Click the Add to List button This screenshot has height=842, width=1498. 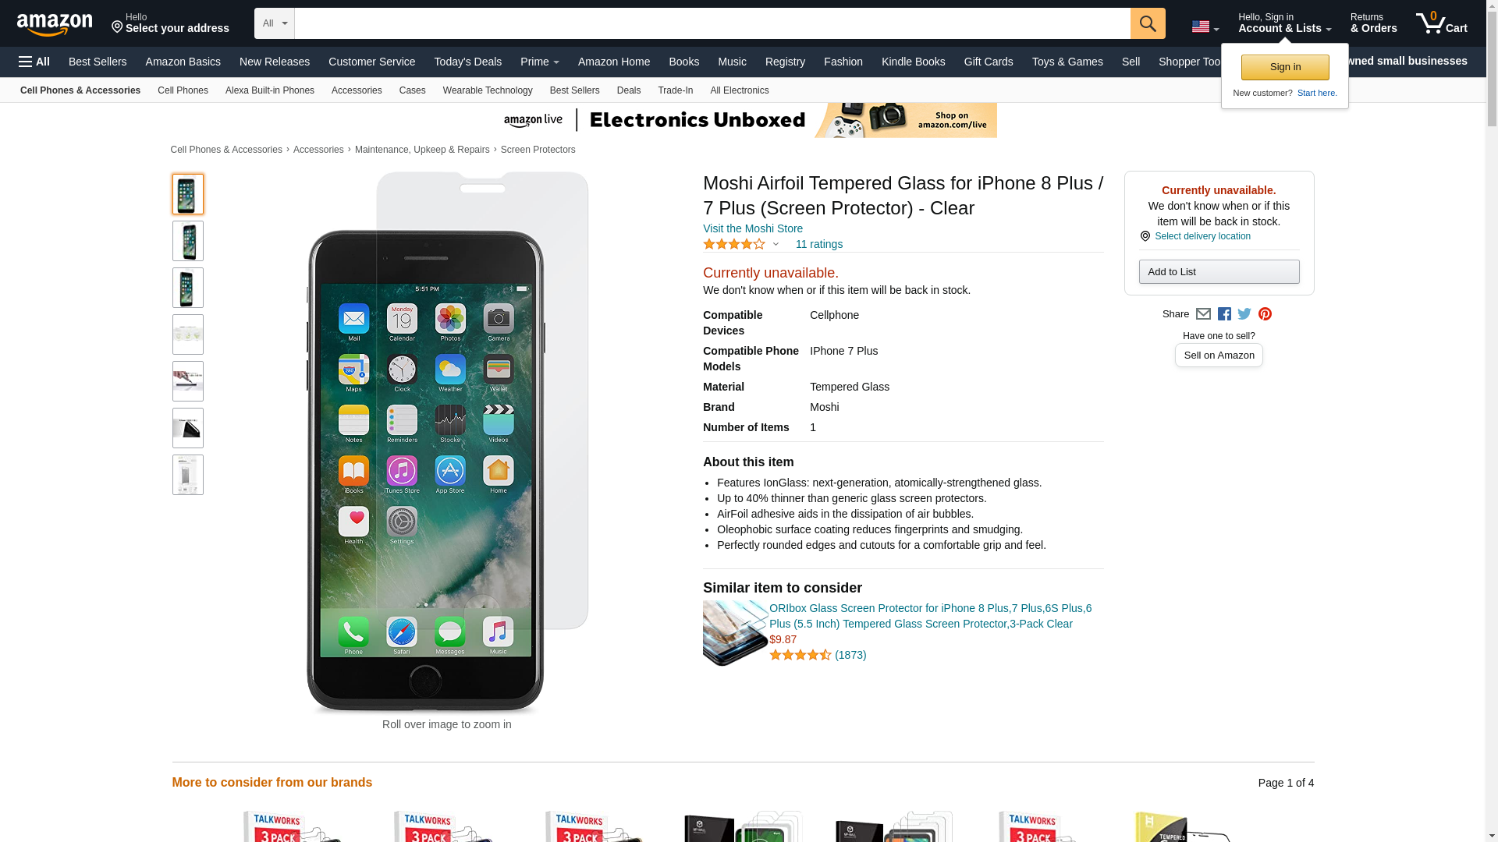[1219, 271]
